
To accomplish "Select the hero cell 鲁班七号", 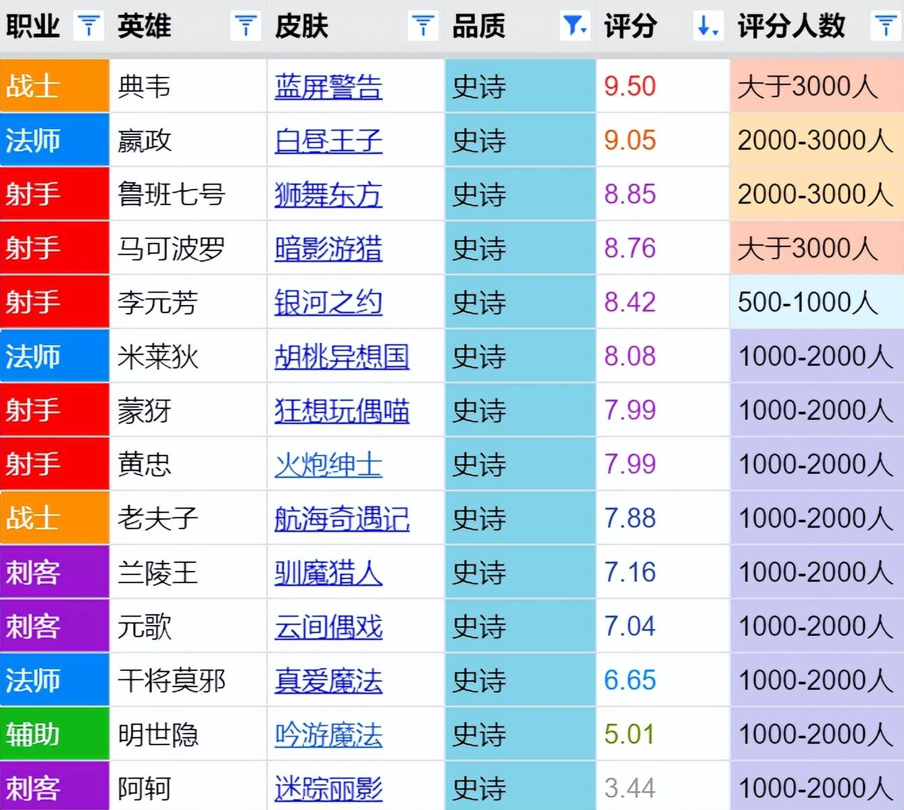I will coord(171,194).
